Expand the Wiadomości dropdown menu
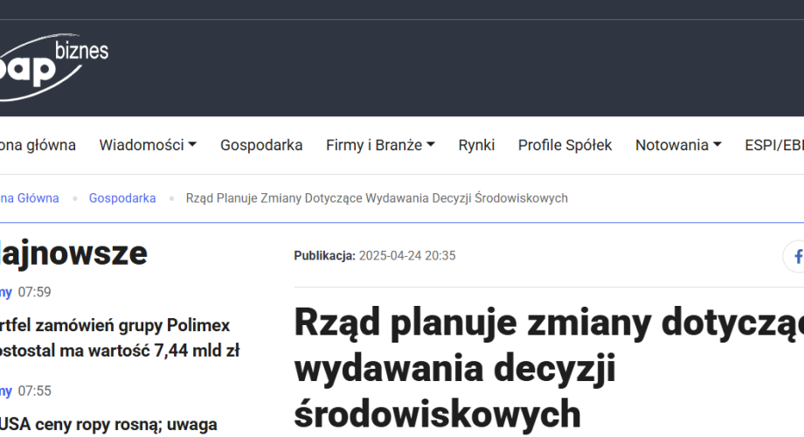The width and height of the screenshot is (804, 437). coord(147,145)
